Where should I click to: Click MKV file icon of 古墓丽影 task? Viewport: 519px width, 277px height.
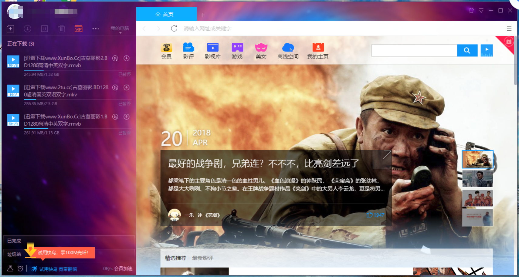(13, 91)
